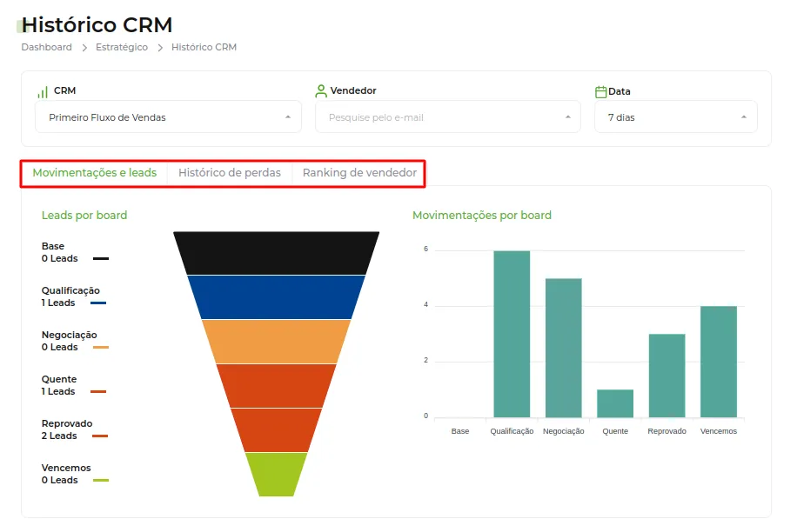Click the Movimentações por board heading

[482, 216]
